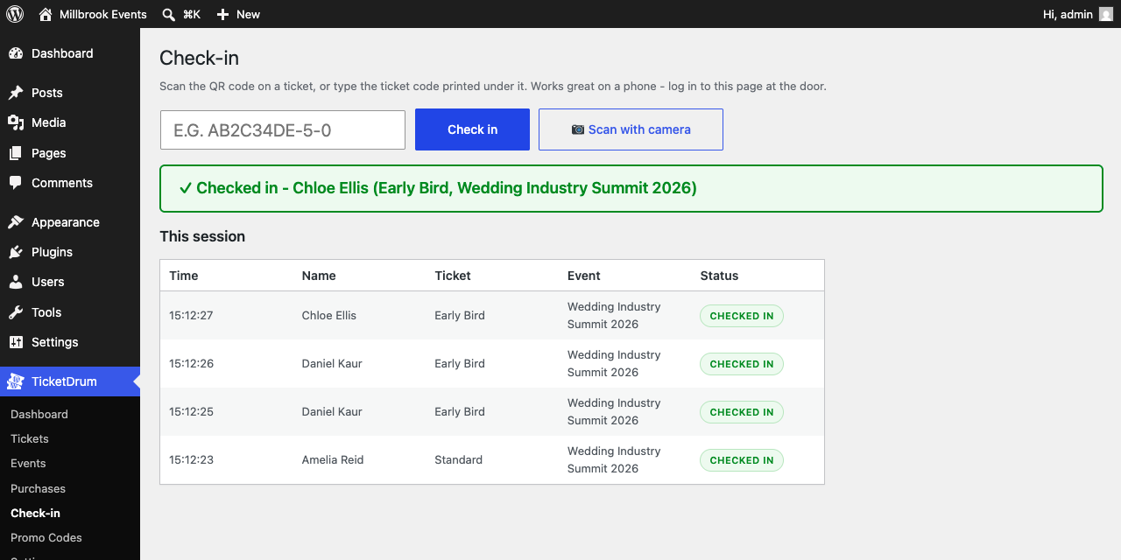The image size is (1121, 560).
Task: Click the Settings sliders icon
Action: coord(16,342)
